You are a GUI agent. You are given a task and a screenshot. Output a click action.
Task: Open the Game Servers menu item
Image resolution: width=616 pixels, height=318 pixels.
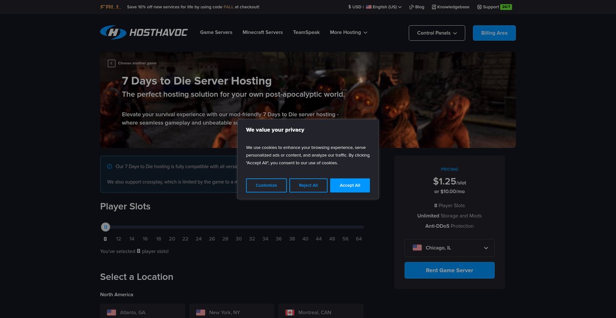tap(216, 32)
